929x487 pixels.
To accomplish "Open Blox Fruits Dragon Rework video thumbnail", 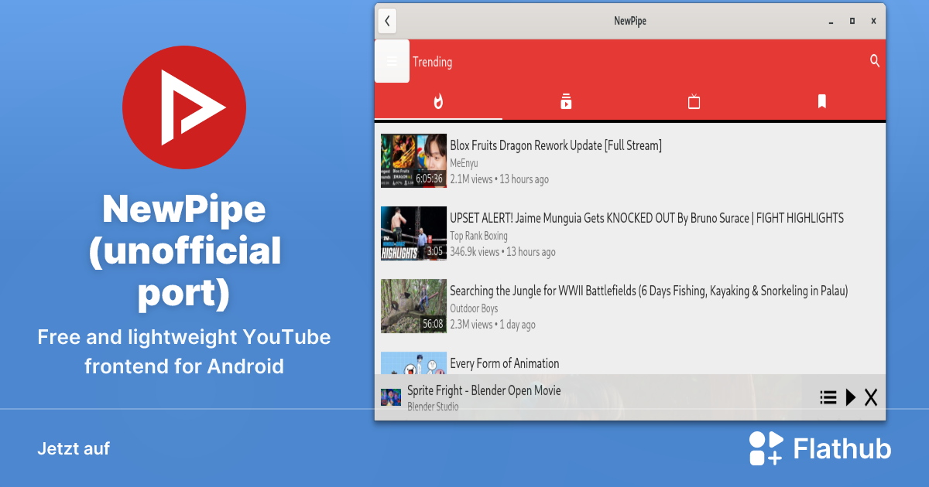I will [413, 161].
